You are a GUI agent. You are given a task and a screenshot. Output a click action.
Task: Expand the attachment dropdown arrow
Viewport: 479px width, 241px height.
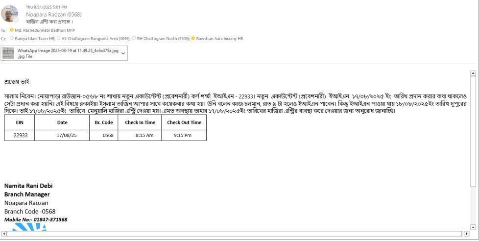coord(123,53)
